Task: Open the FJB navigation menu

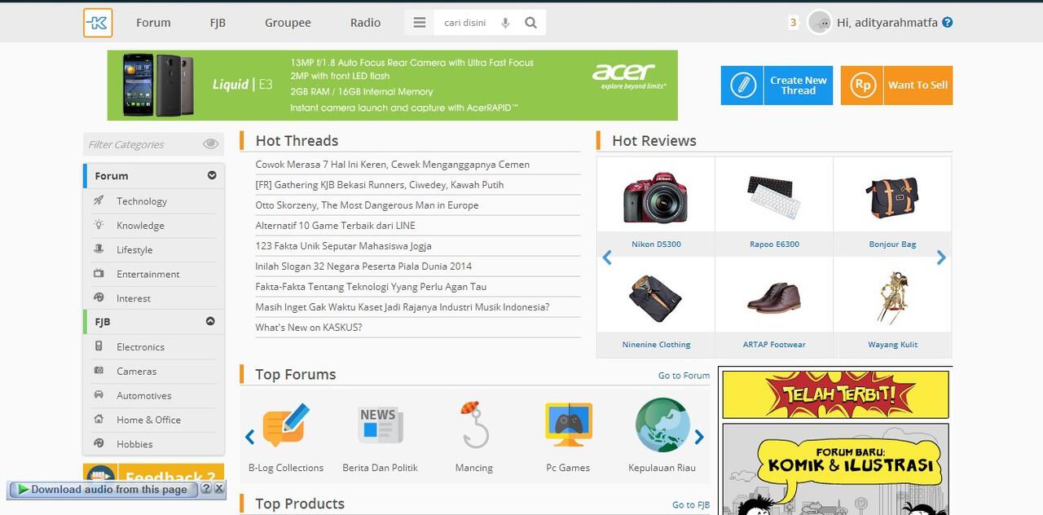Action: pyautogui.click(x=218, y=23)
